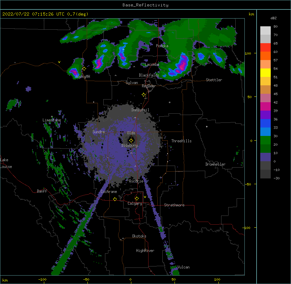The width and height of the screenshot is (291, 284).
Task: Click the Cochrane city label
Action: tap(109, 192)
